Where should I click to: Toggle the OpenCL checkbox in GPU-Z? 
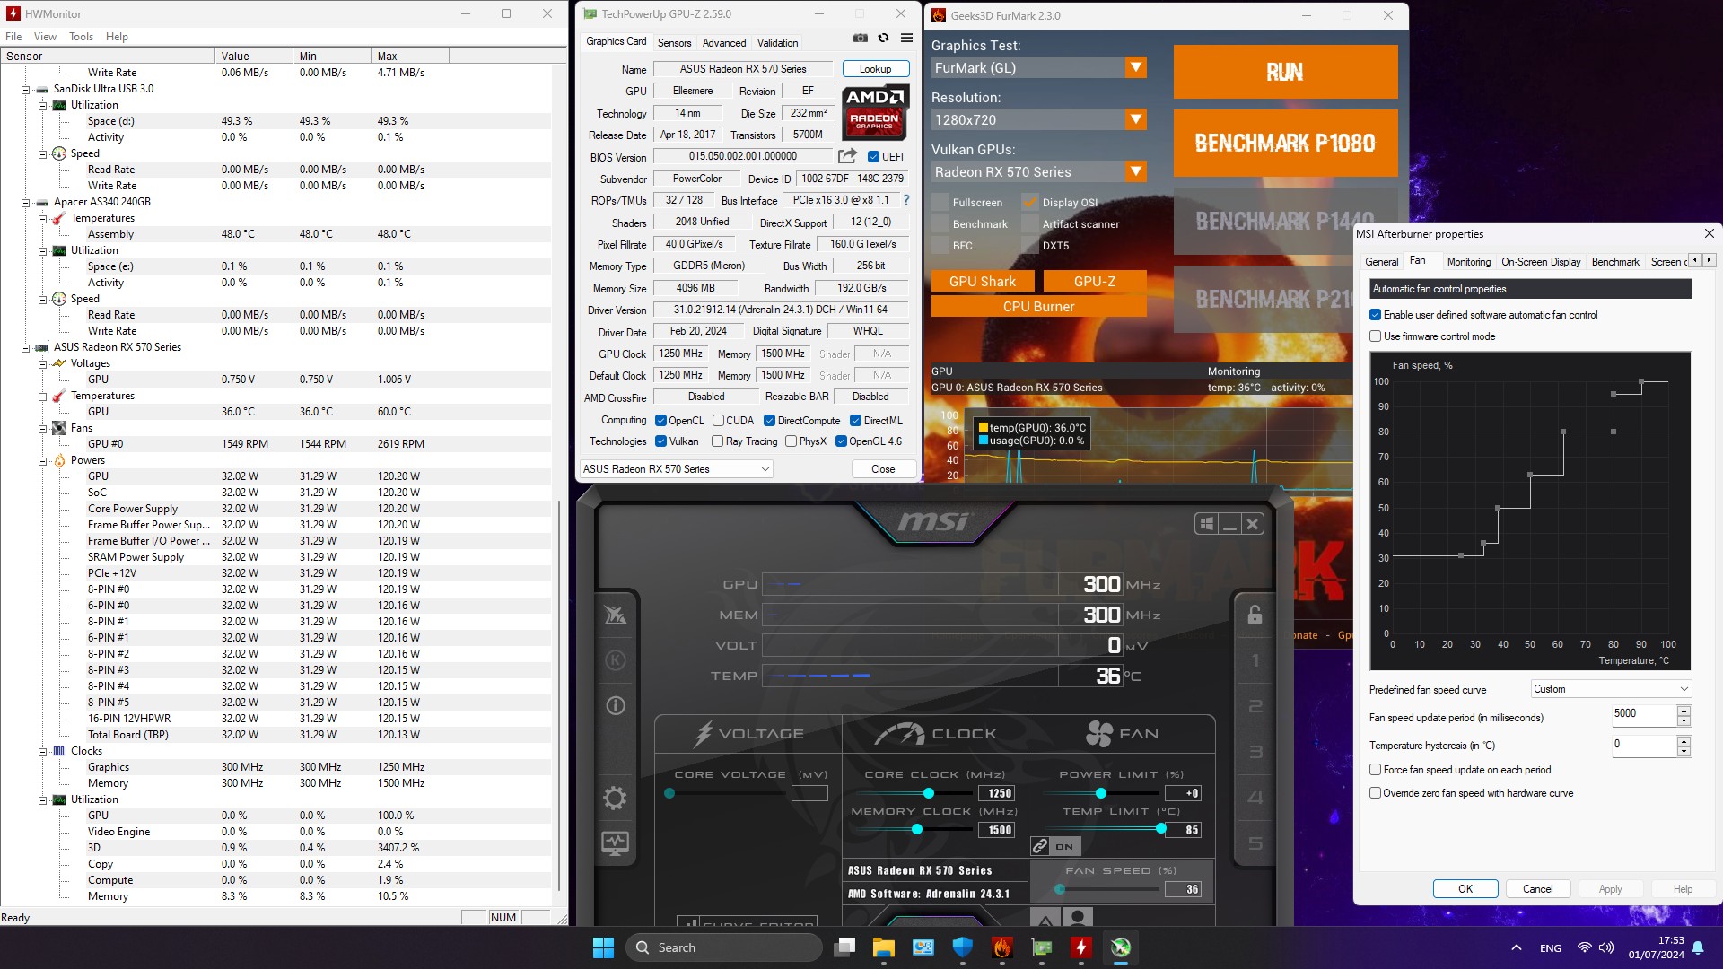click(660, 421)
